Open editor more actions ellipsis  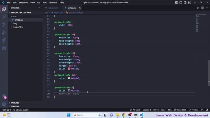click(x=207, y=8)
